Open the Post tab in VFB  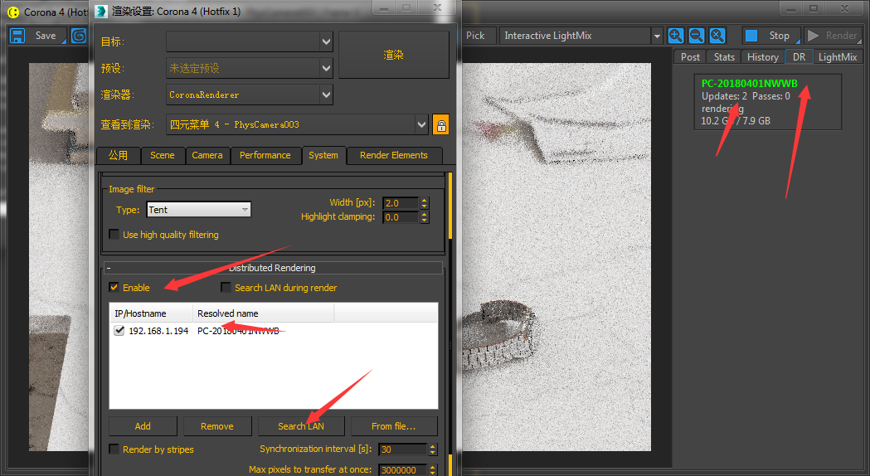(x=690, y=57)
